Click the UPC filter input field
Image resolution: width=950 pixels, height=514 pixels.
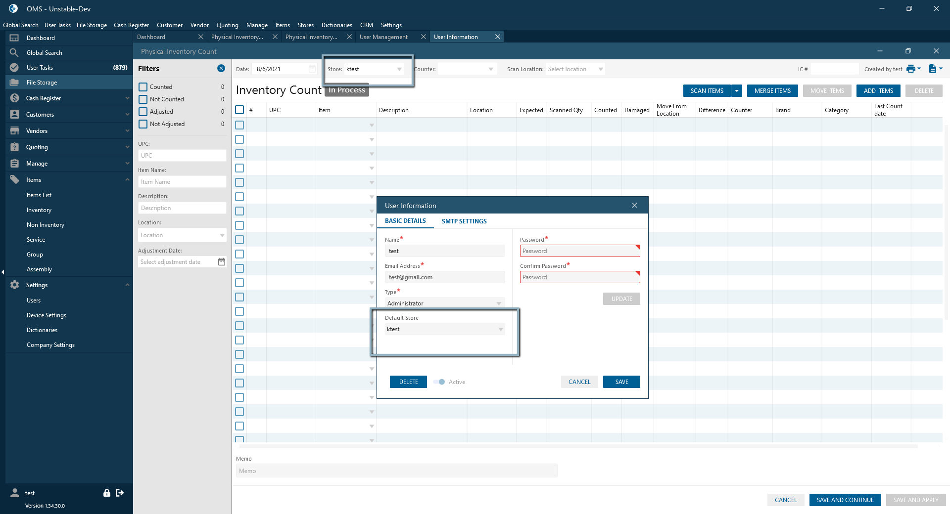pyautogui.click(x=182, y=156)
